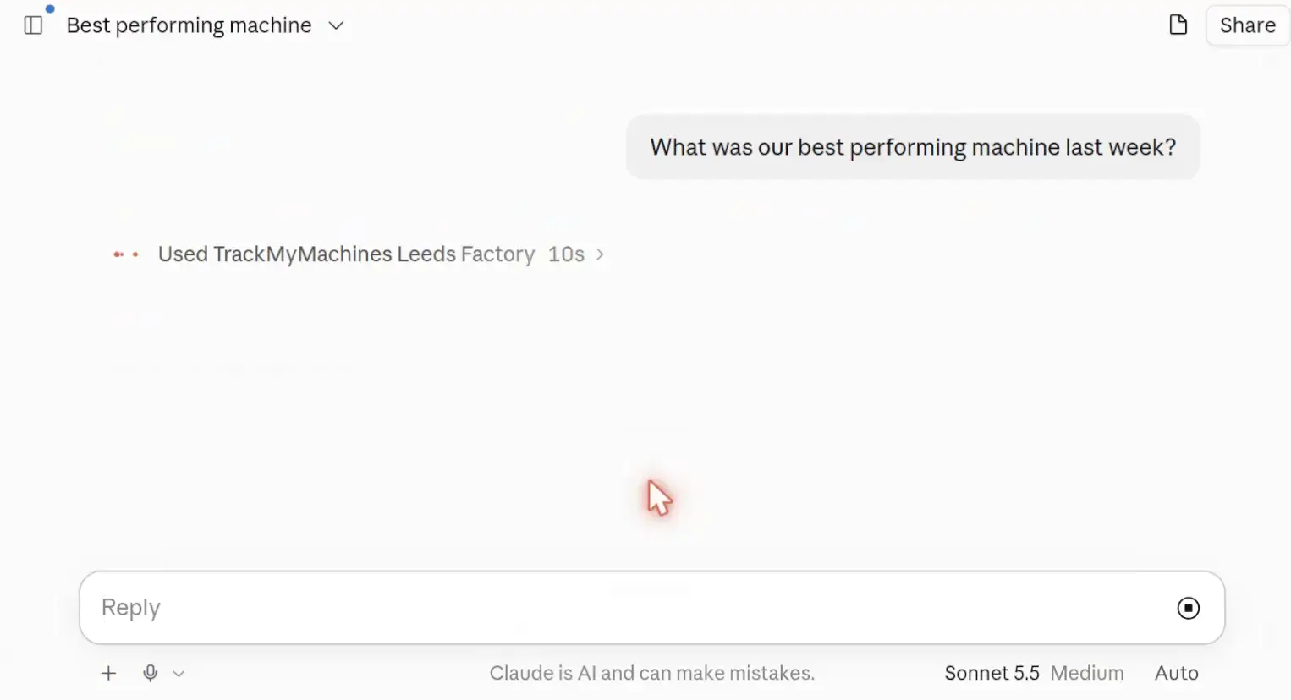Expand chat title dropdown chevron
This screenshot has height=700, width=1291.
(x=336, y=26)
